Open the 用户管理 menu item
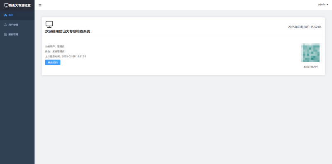 [17, 25]
